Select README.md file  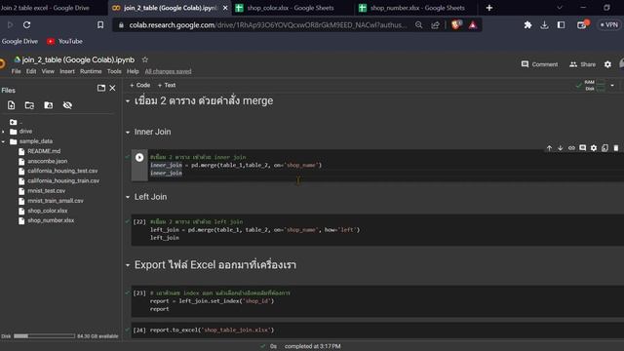pos(44,151)
